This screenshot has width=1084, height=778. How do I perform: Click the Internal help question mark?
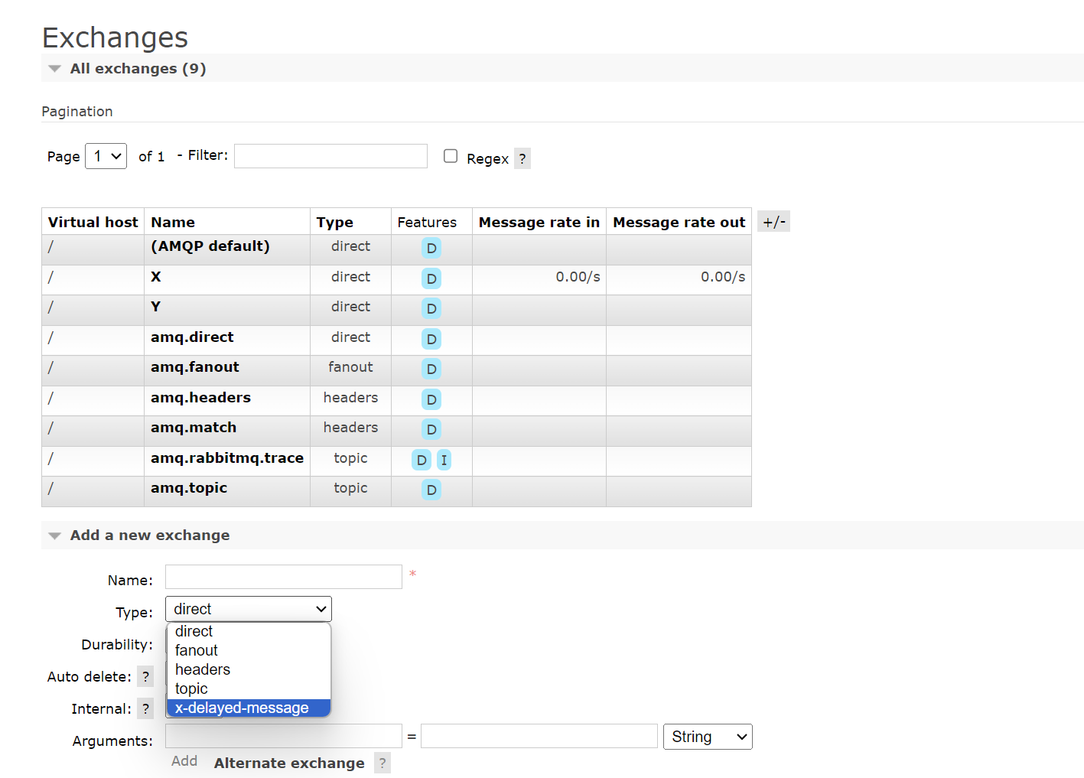(x=145, y=708)
